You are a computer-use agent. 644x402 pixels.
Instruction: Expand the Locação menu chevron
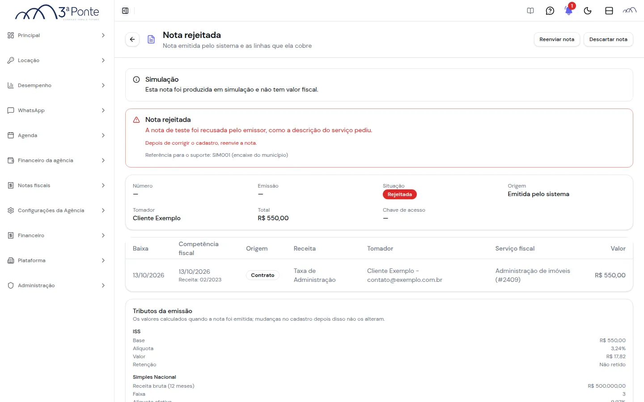click(x=103, y=60)
